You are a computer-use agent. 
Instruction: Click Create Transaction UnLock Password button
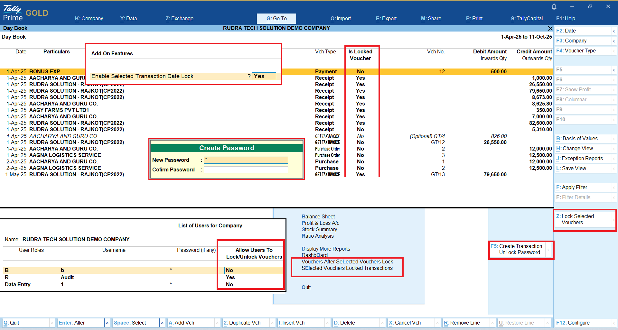(x=518, y=249)
